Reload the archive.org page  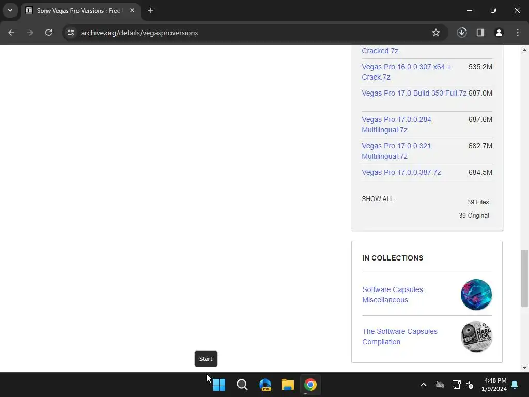(x=49, y=33)
